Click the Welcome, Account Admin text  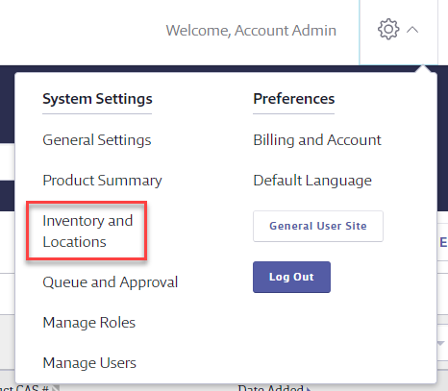coord(251,31)
